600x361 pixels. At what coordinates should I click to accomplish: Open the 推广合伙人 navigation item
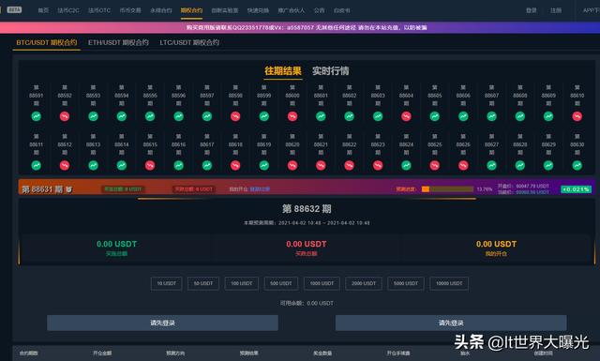click(292, 10)
